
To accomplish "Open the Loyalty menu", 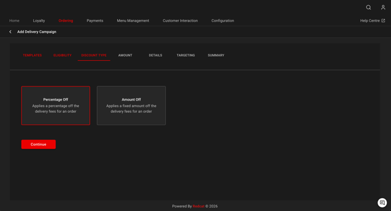I will point(39,20).
